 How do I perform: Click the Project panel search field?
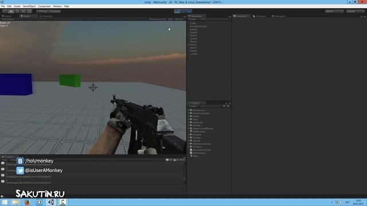210,106
